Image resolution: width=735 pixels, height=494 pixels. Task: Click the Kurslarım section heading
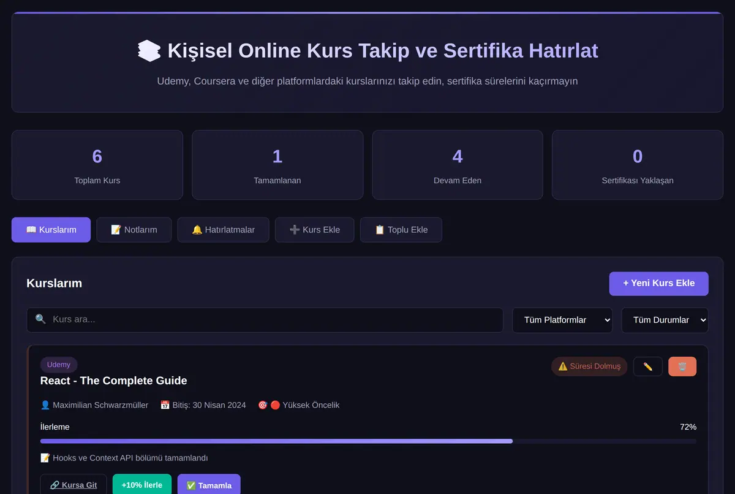pyautogui.click(x=54, y=283)
